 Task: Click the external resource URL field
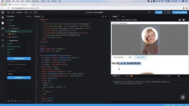(19, 64)
